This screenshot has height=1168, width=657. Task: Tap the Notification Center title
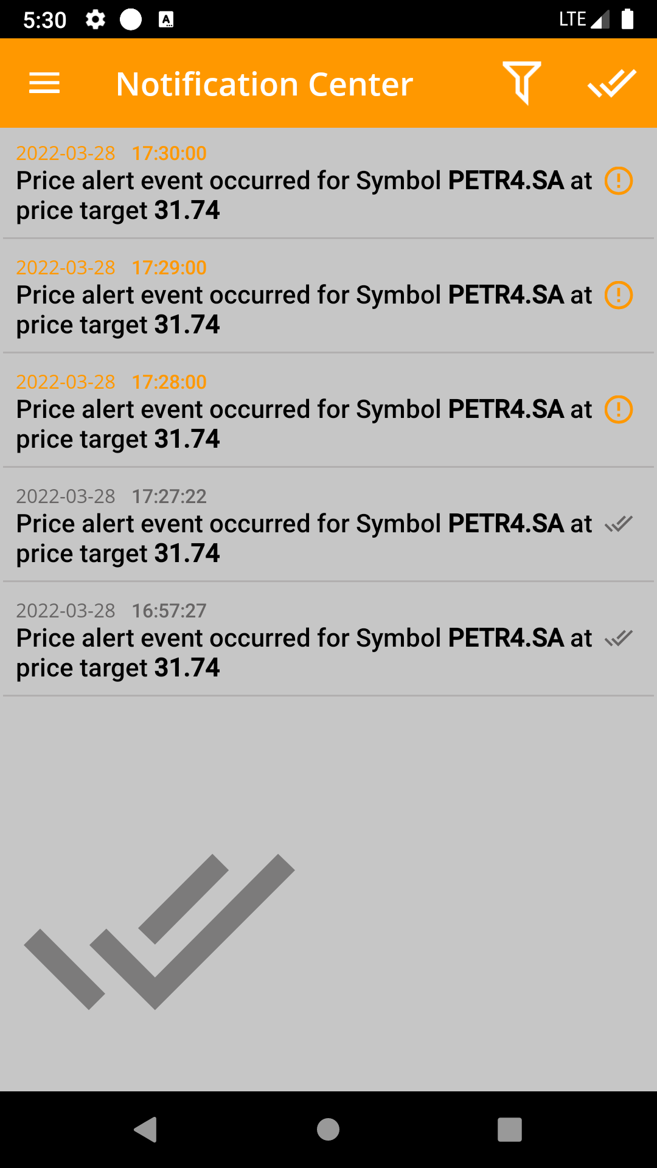pos(265,84)
